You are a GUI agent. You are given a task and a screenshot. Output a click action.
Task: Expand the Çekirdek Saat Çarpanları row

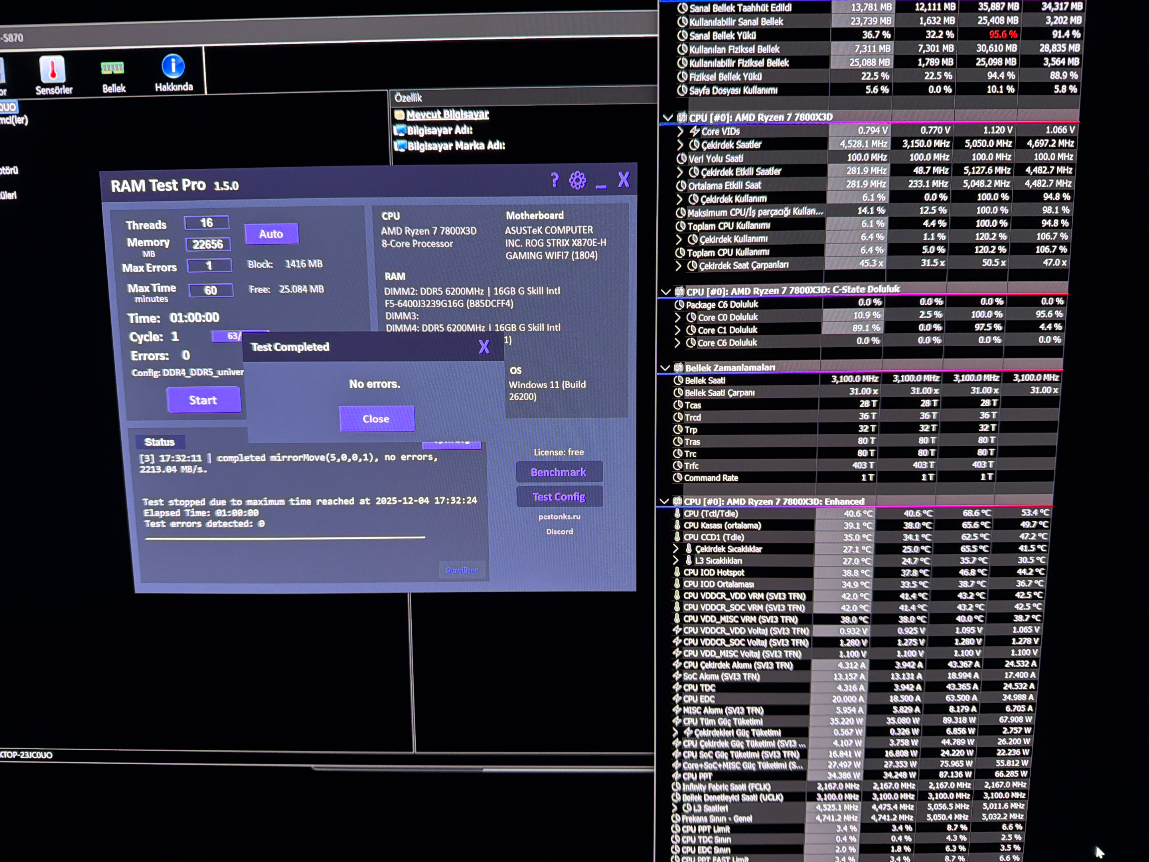[x=678, y=266]
